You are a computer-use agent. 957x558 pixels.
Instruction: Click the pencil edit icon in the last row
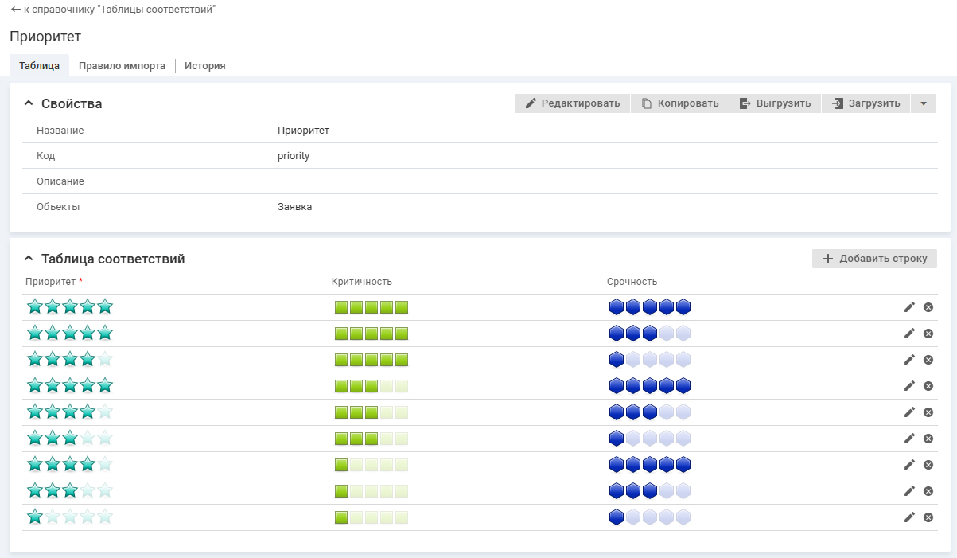pos(909,517)
